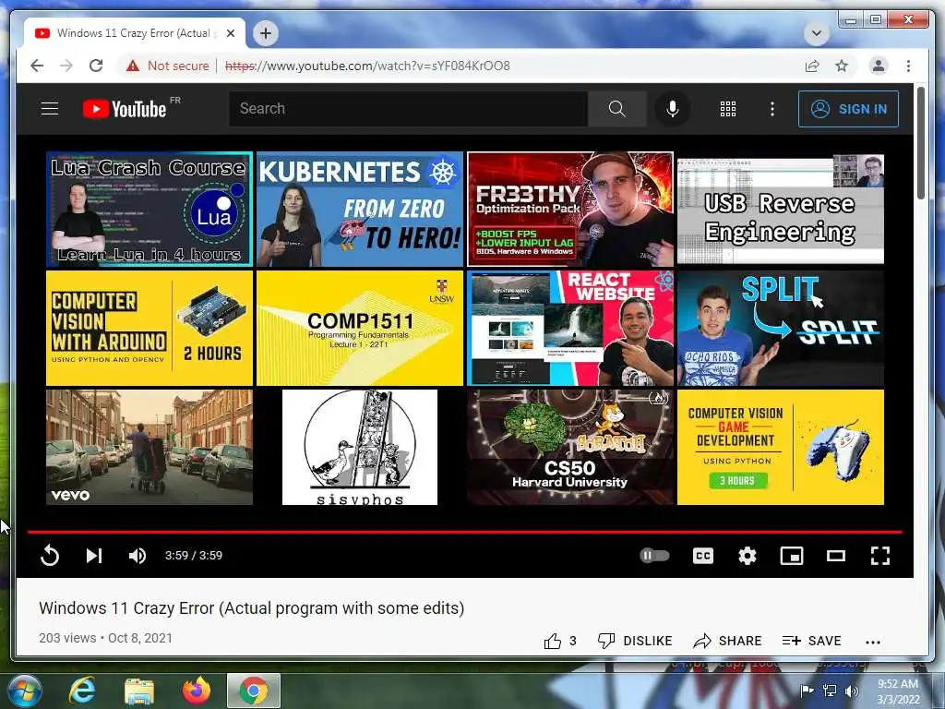Start voice search with the microphone
Viewport: 945px width, 709px height.
(x=673, y=109)
